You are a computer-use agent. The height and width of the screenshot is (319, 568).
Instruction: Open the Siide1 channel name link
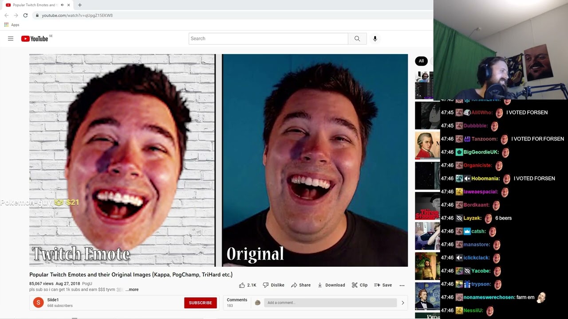(x=53, y=300)
